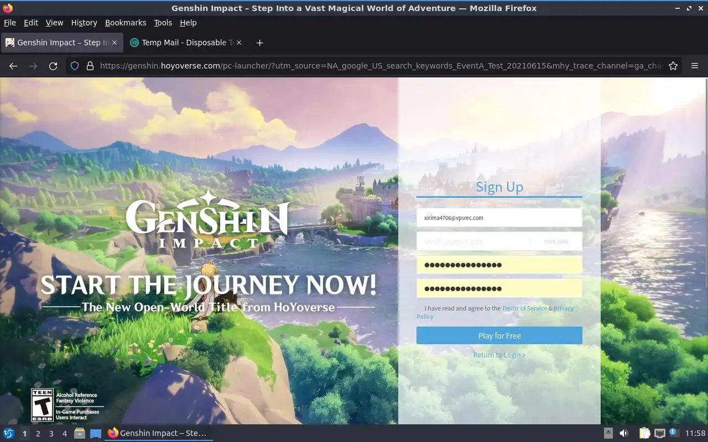708x442 pixels.
Task: Switch to the Temp Mail tab
Action: click(185, 43)
